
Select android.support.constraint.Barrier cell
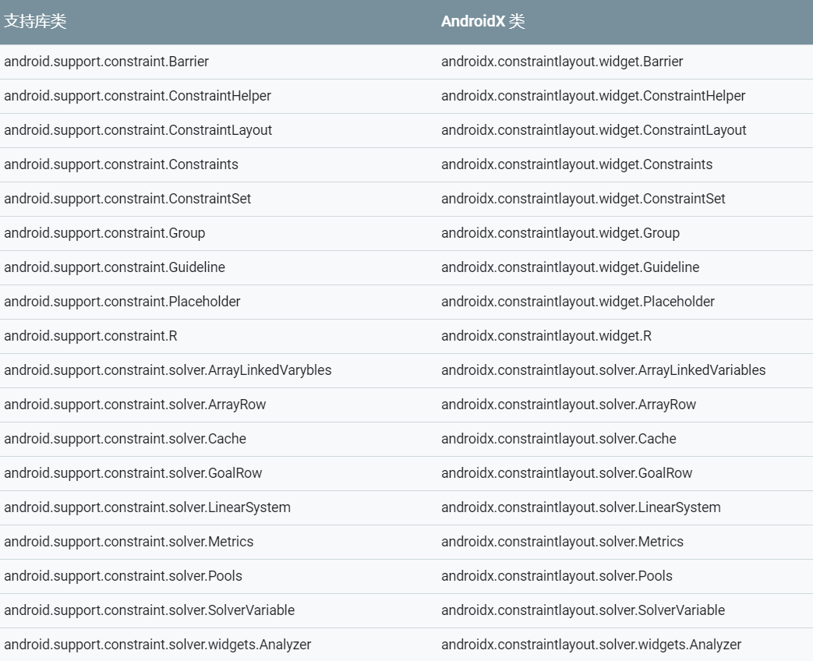106,62
